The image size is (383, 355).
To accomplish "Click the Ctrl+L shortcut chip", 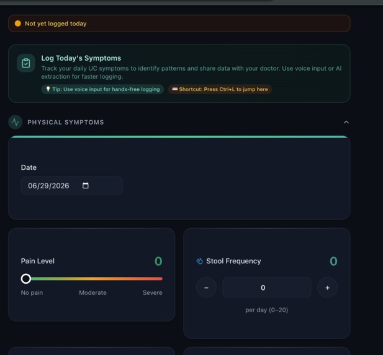I will click(x=220, y=89).
